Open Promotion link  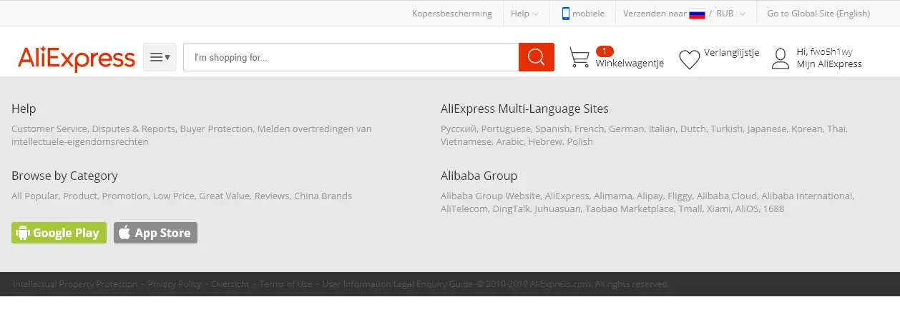[x=124, y=196]
